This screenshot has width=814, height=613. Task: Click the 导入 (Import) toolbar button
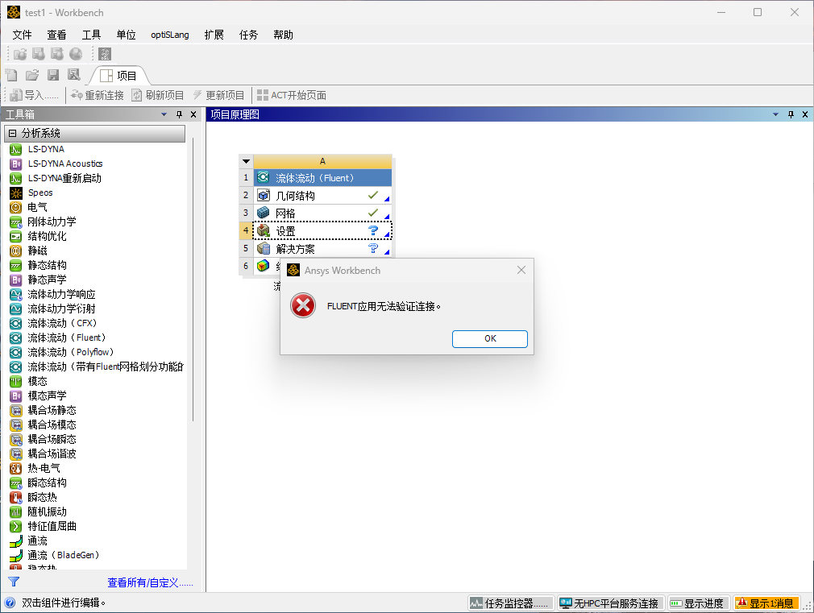coord(35,95)
